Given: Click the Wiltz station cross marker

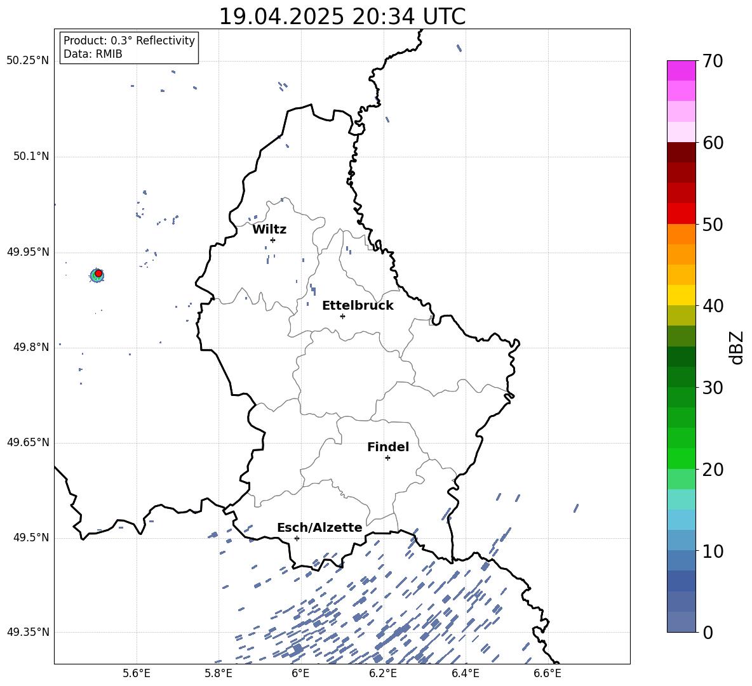Looking at the screenshot, I should 272,240.
